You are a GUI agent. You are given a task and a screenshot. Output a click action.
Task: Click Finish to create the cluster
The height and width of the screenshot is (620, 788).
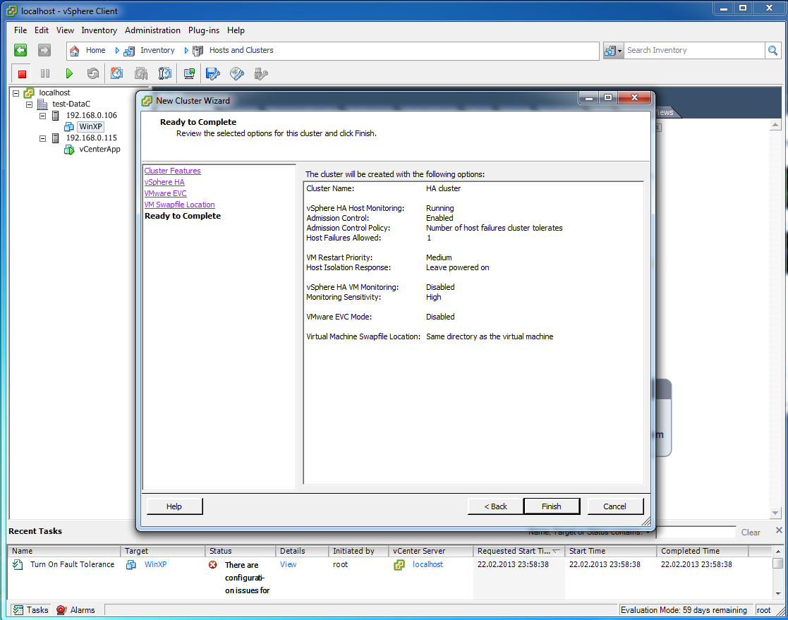pyautogui.click(x=551, y=506)
